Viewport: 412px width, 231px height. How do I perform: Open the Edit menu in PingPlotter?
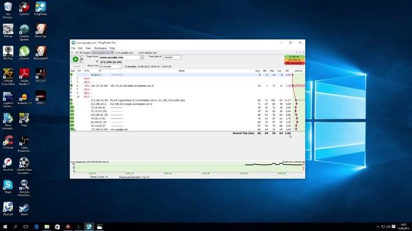tap(80, 48)
